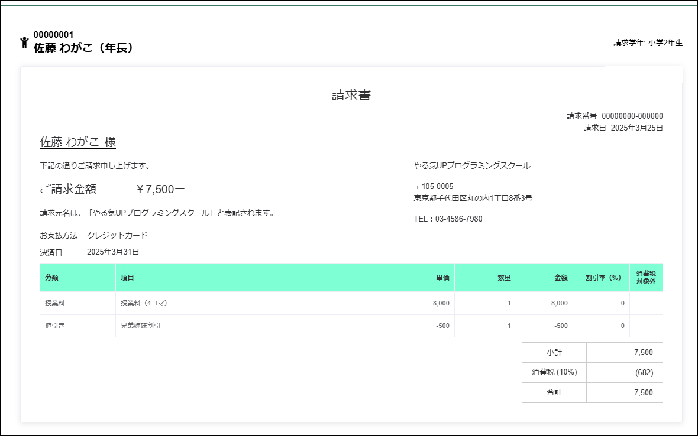Click the ご請求金額 ¥7,500 total line
This screenshot has width=698, height=436.
pos(112,189)
